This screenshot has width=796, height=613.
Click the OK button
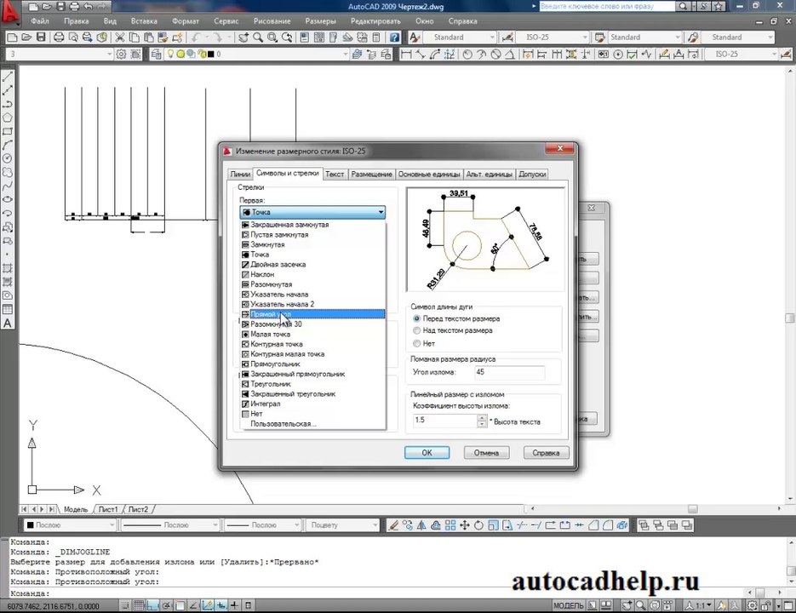click(427, 452)
